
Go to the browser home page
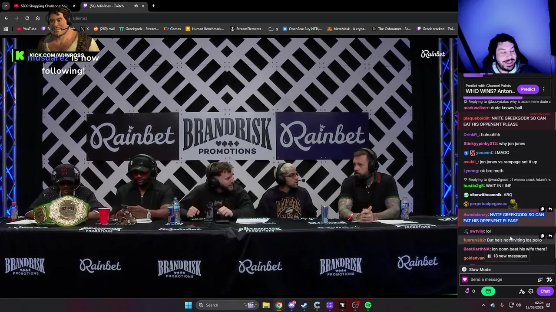tap(37, 18)
